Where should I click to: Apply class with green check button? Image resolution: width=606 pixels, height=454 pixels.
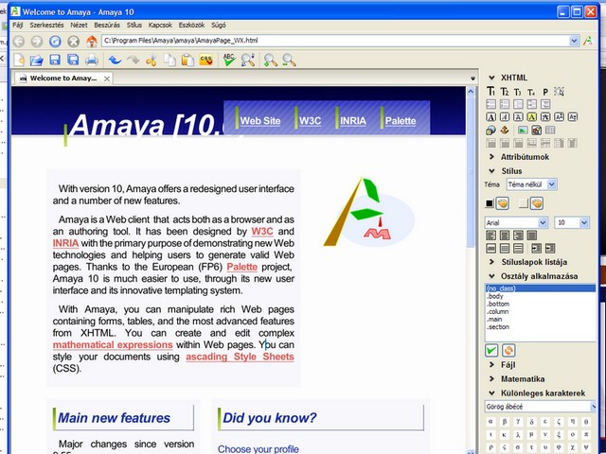491,351
